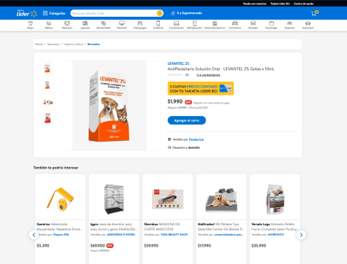Open the Decohogar category icon
This screenshot has height=264, width=347.
[271, 25]
